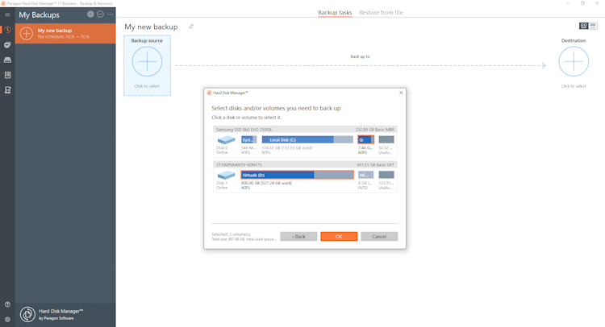Open the settings gear in the sidebar
The image size is (605, 327).
tap(7, 319)
